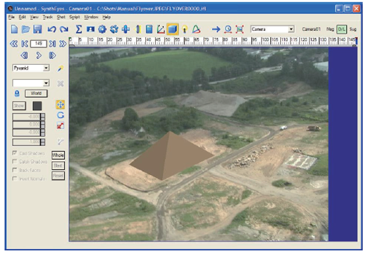This screenshot has width=366, height=253.
Task: Open the Tracker panel with blue dots-and-gear icon
Action: point(114,30)
